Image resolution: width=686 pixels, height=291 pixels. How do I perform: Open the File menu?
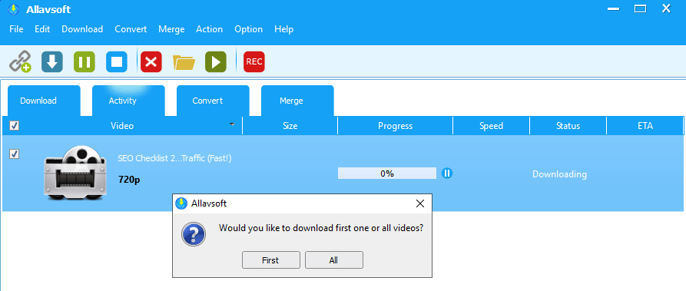tap(16, 29)
